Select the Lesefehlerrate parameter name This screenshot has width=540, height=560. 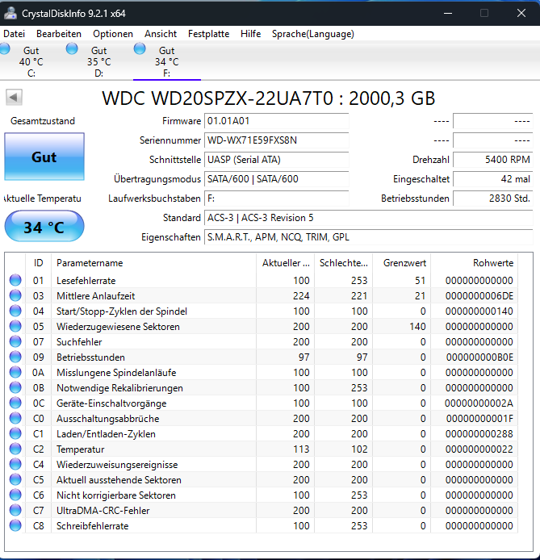coord(86,281)
